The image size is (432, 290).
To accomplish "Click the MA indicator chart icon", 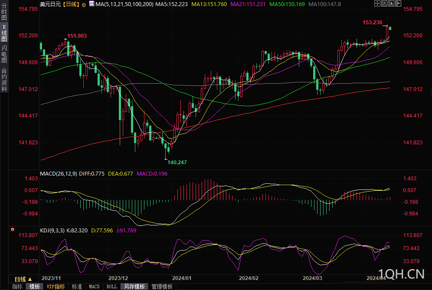I will [92, 4].
